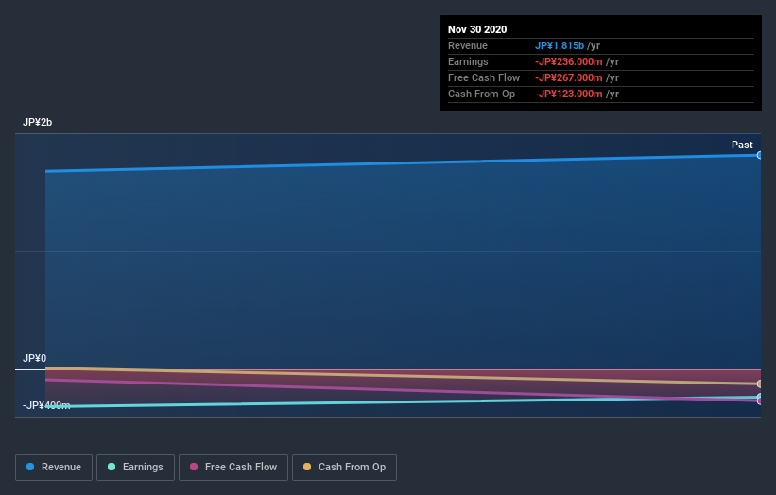The height and width of the screenshot is (495, 776).
Task: Click the -JP¥236.000m earnings value
Action: (569, 61)
